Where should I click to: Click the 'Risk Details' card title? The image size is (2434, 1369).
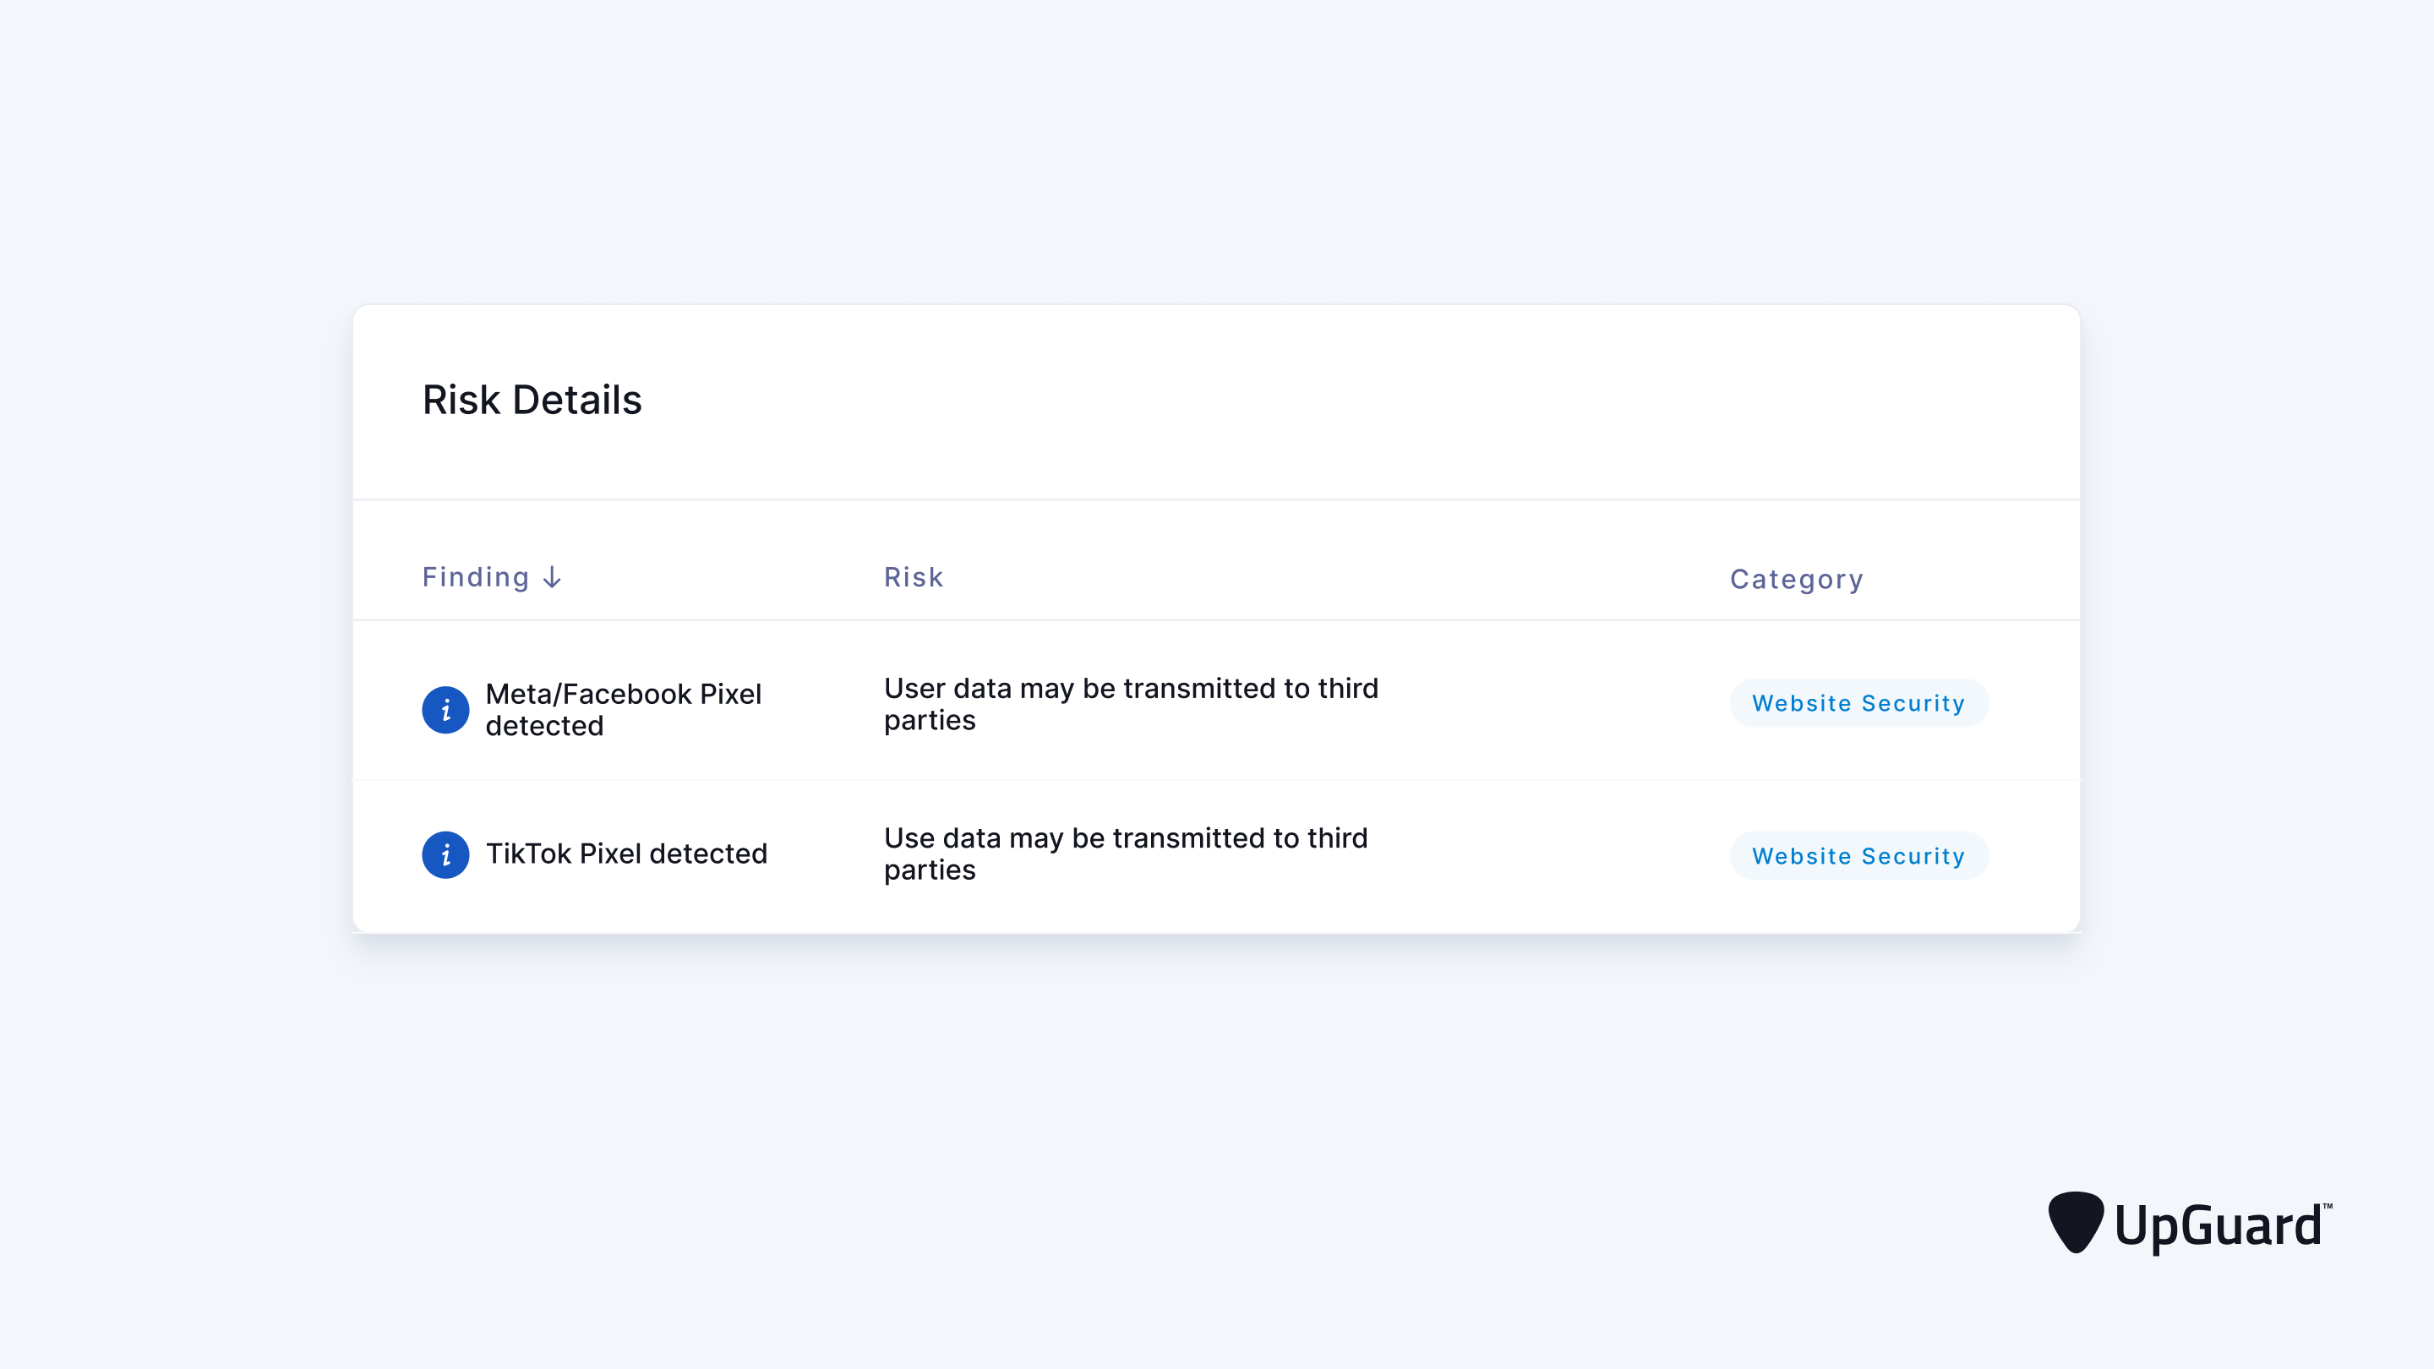point(532,400)
